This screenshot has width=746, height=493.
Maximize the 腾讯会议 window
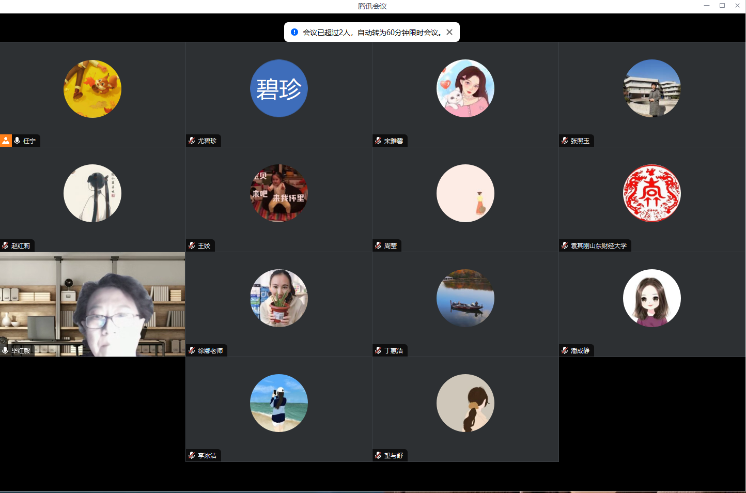[722, 6]
